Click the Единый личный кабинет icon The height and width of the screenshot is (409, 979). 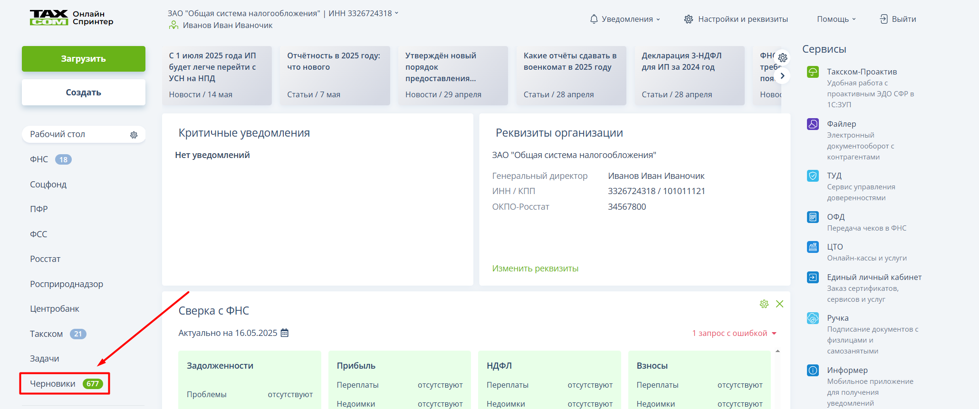coord(813,278)
